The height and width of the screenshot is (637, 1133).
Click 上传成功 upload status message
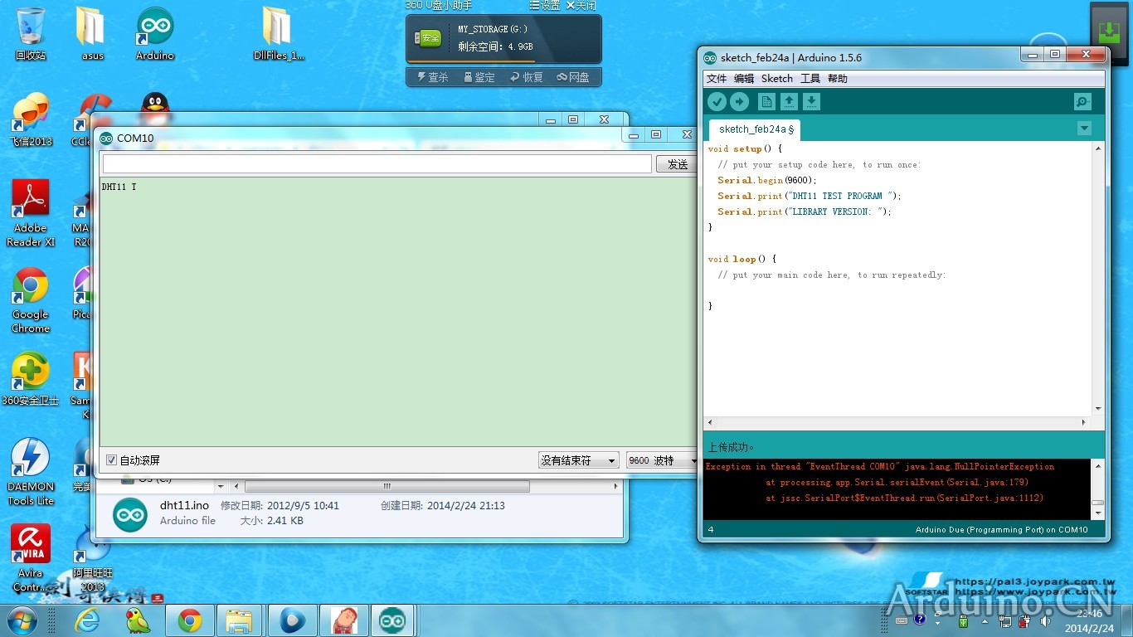pyautogui.click(x=731, y=447)
